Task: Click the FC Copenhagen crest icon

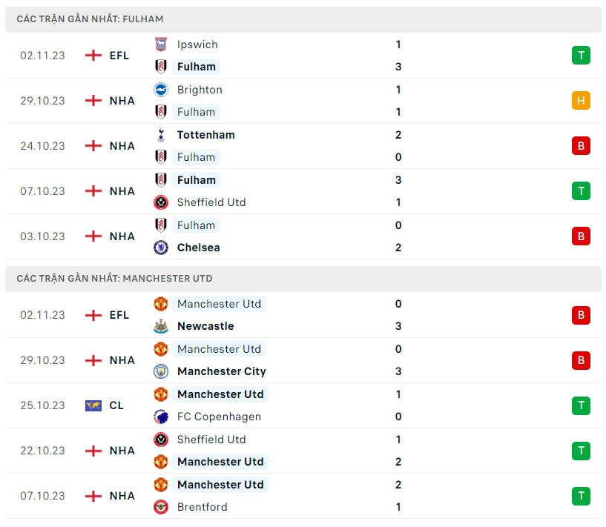Action: pyautogui.click(x=160, y=417)
